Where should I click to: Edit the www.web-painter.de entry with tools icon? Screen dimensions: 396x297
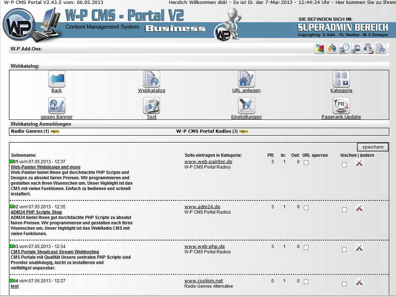[359, 164]
